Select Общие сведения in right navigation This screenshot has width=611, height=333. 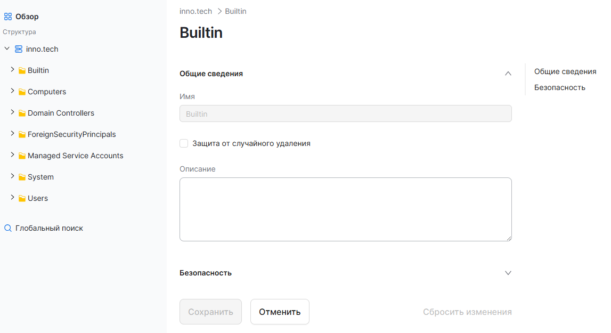click(565, 71)
